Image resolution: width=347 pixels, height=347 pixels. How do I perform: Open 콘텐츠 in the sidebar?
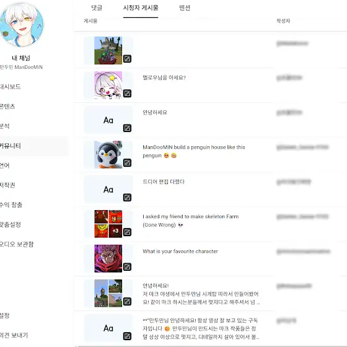coord(7,106)
